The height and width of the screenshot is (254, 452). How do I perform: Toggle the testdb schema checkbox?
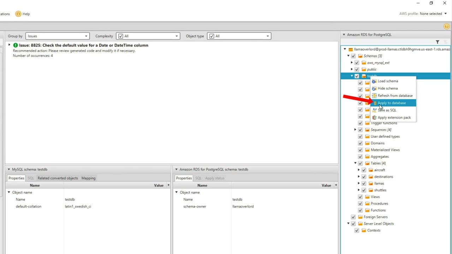(357, 76)
